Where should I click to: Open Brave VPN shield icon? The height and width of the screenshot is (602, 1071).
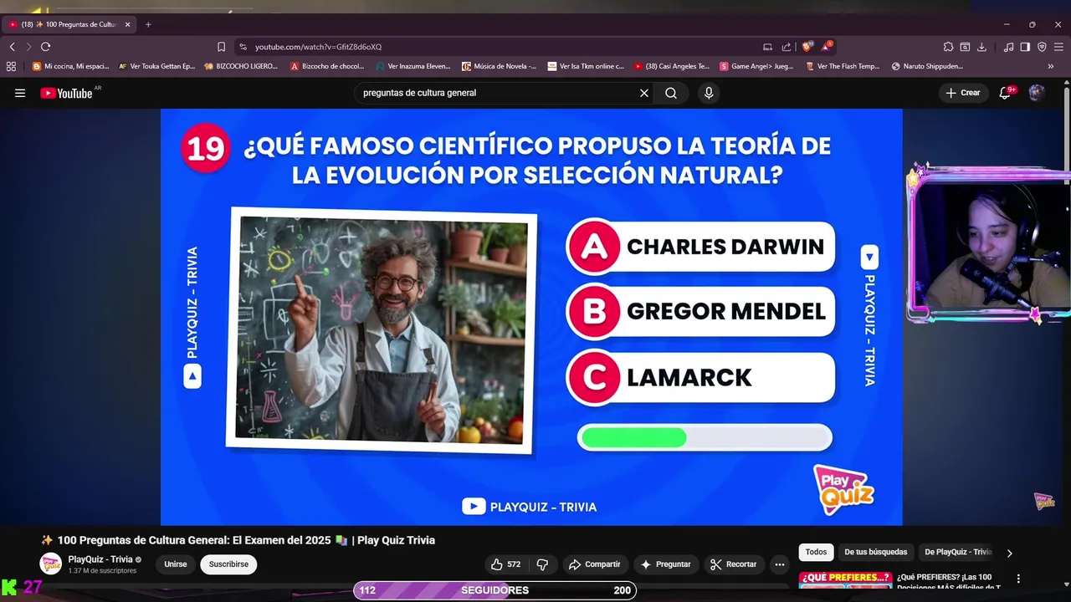1042,47
